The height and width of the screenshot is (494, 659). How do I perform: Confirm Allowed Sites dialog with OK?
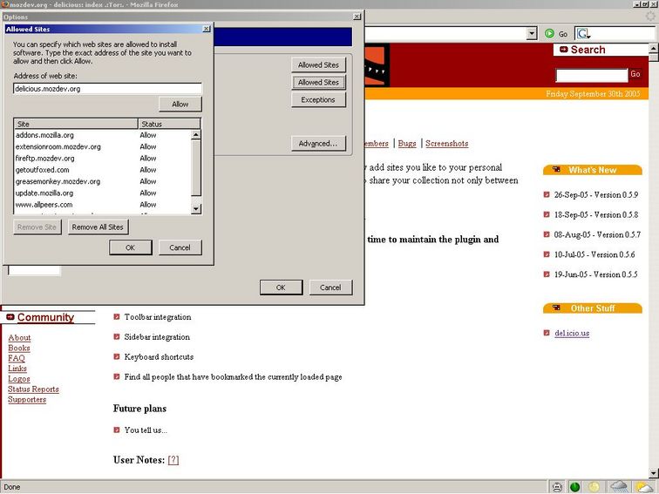[x=130, y=247]
